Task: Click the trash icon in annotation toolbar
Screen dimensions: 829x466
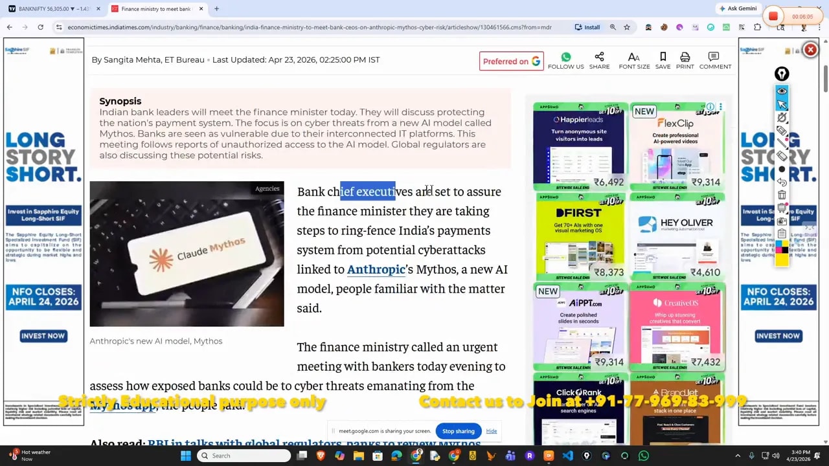Action: coord(782,195)
